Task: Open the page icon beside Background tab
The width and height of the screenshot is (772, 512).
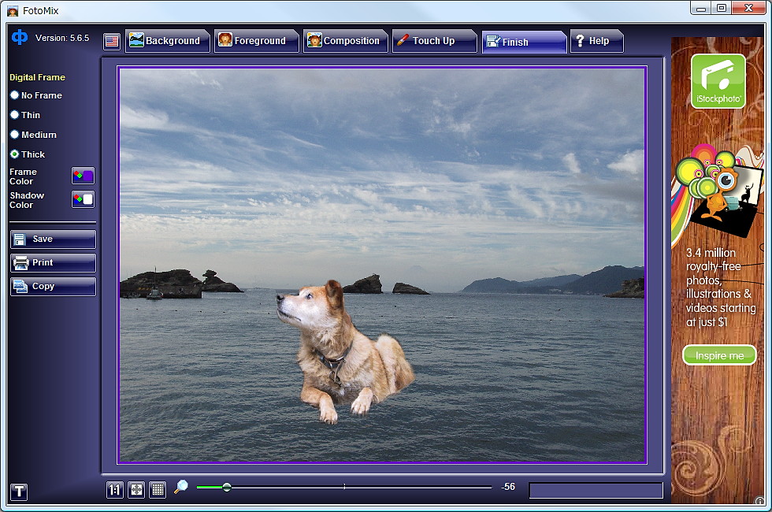Action: pyautogui.click(x=111, y=41)
